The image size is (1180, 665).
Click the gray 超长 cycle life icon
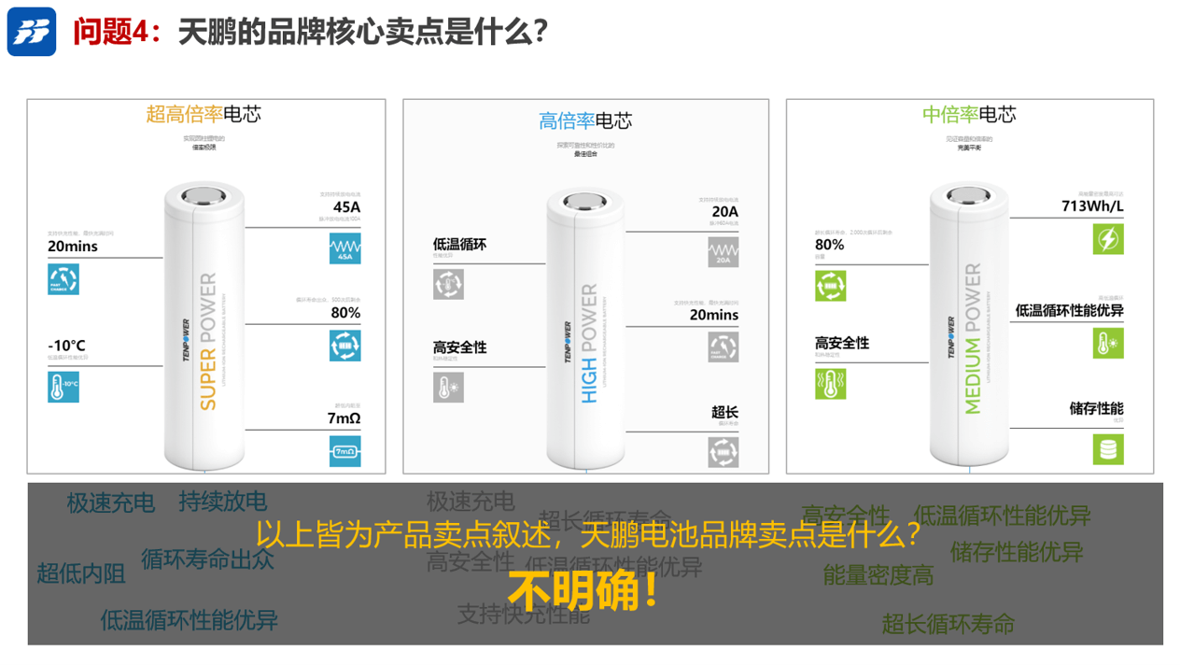click(x=723, y=452)
